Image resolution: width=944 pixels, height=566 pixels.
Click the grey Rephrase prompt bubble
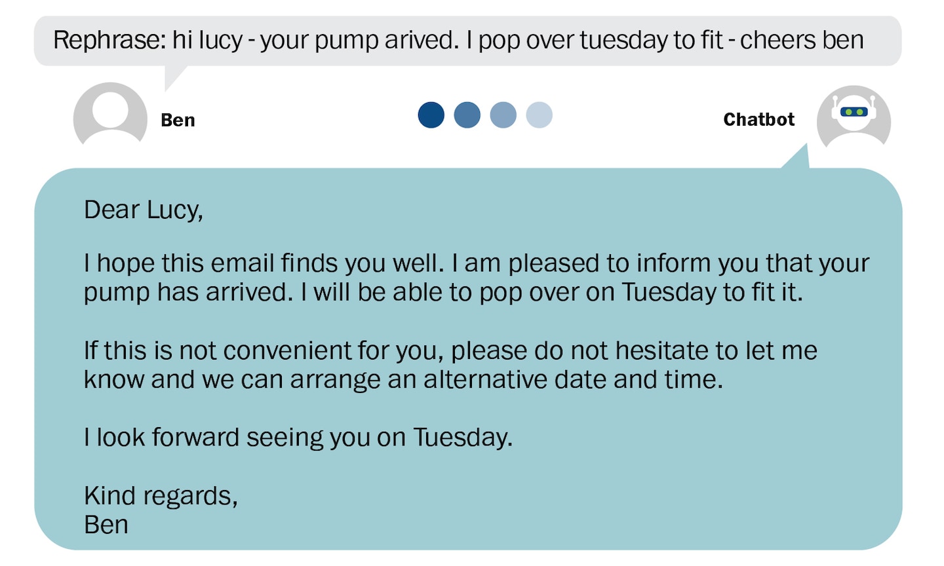click(x=467, y=41)
